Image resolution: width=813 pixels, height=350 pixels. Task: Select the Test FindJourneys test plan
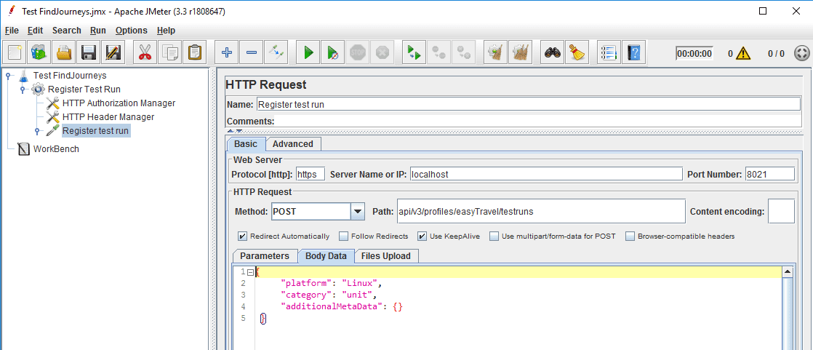coord(70,76)
